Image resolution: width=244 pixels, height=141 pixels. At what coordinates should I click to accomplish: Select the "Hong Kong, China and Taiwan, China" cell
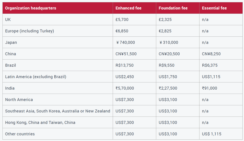[x=40, y=122]
